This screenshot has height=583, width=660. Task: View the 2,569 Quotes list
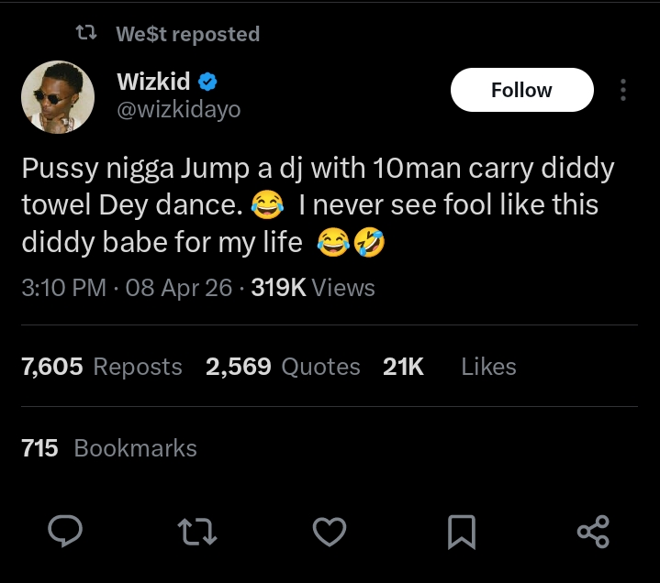283,367
